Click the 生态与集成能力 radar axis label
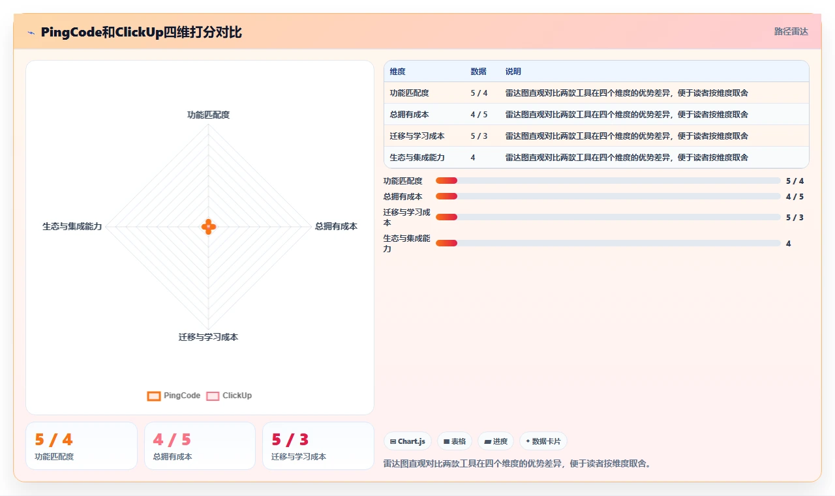 click(72, 226)
